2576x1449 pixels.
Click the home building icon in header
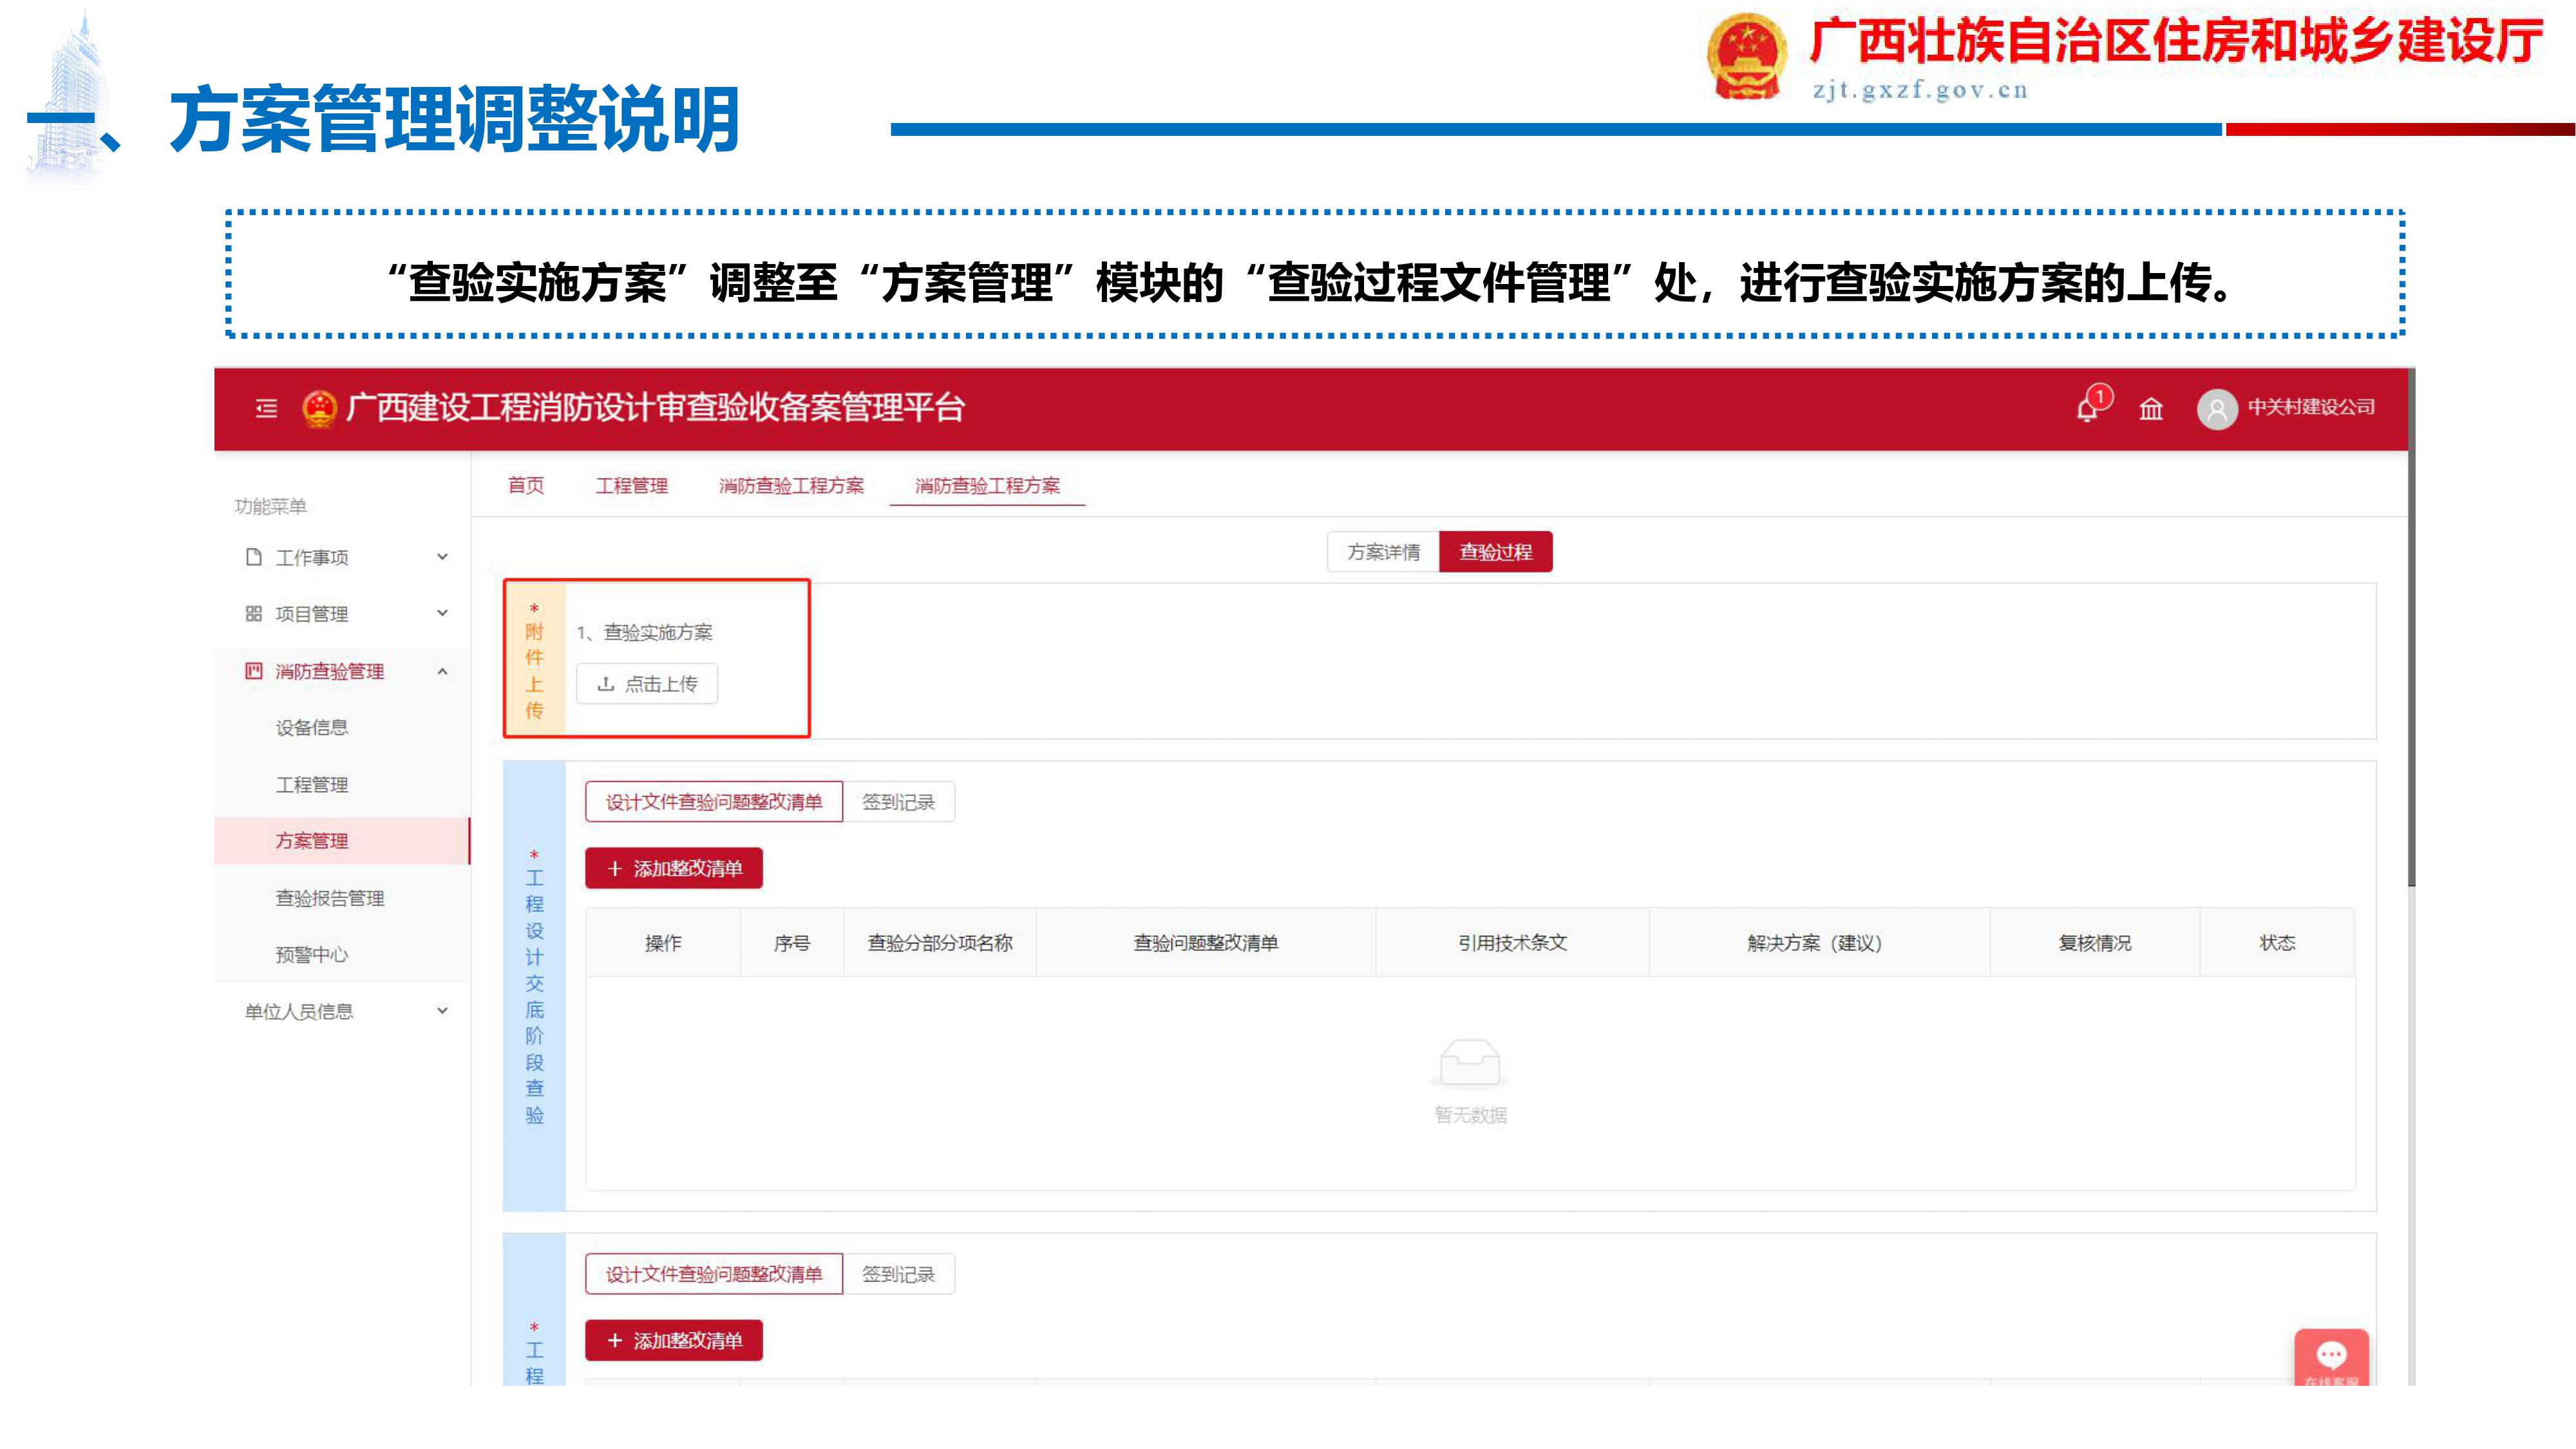2151,408
